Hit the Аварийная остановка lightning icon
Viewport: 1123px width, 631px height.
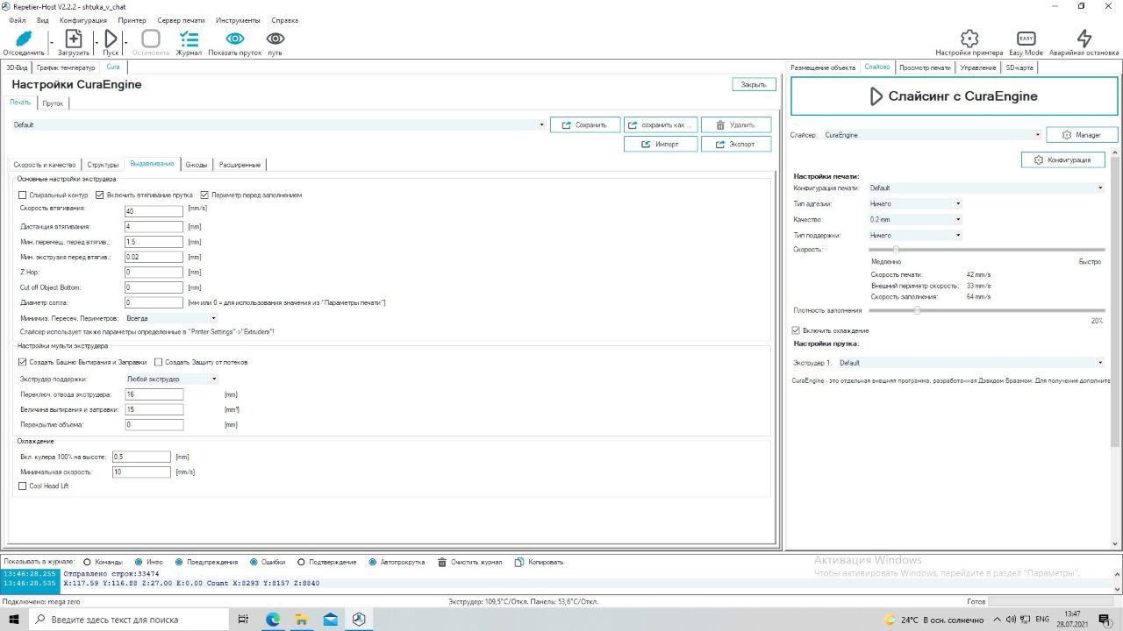click(x=1084, y=39)
